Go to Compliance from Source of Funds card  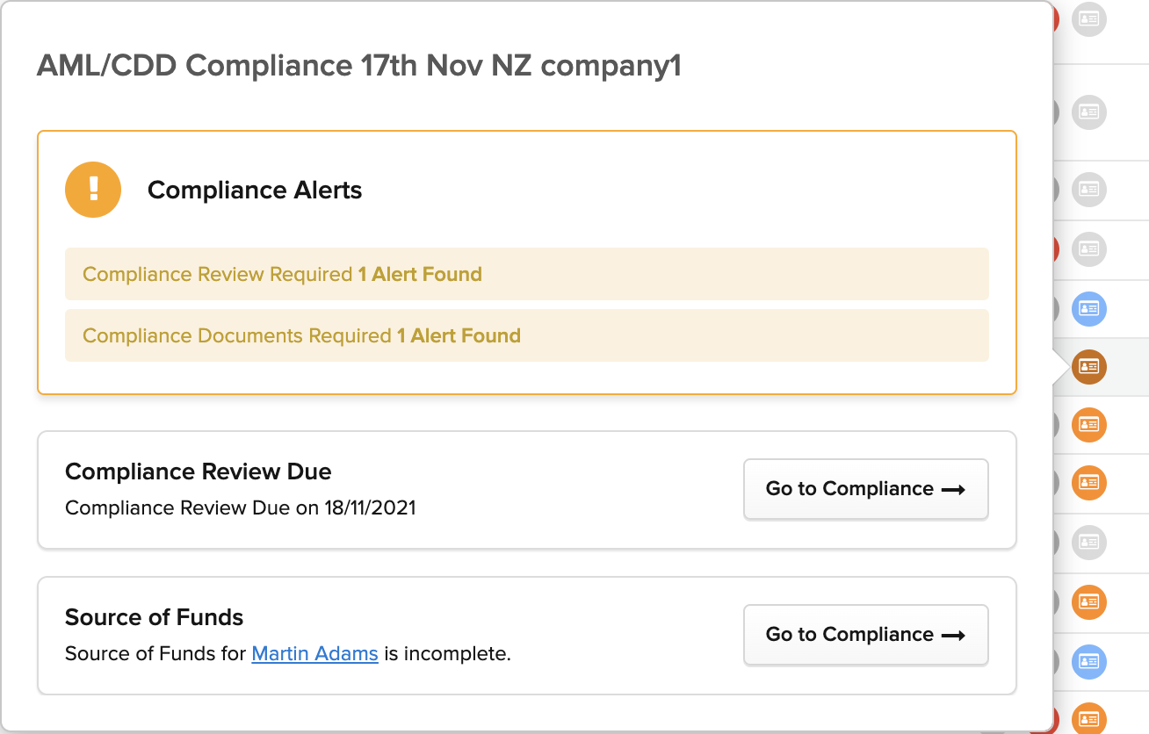point(866,635)
